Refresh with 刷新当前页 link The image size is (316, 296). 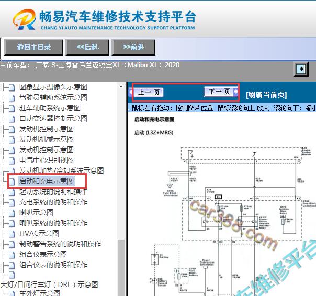coord(266,95)
